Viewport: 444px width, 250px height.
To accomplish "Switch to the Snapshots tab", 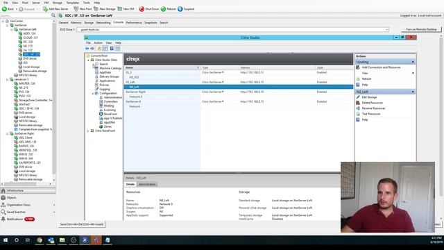I will point(151,23).
